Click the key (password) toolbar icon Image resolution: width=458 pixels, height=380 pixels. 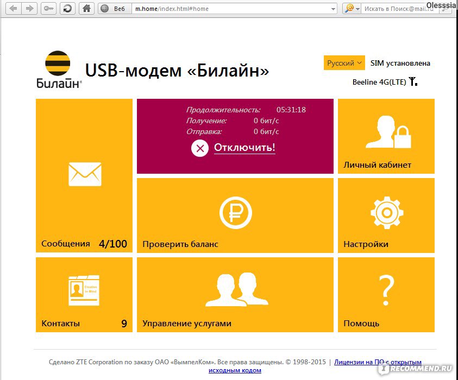(48, 9)
